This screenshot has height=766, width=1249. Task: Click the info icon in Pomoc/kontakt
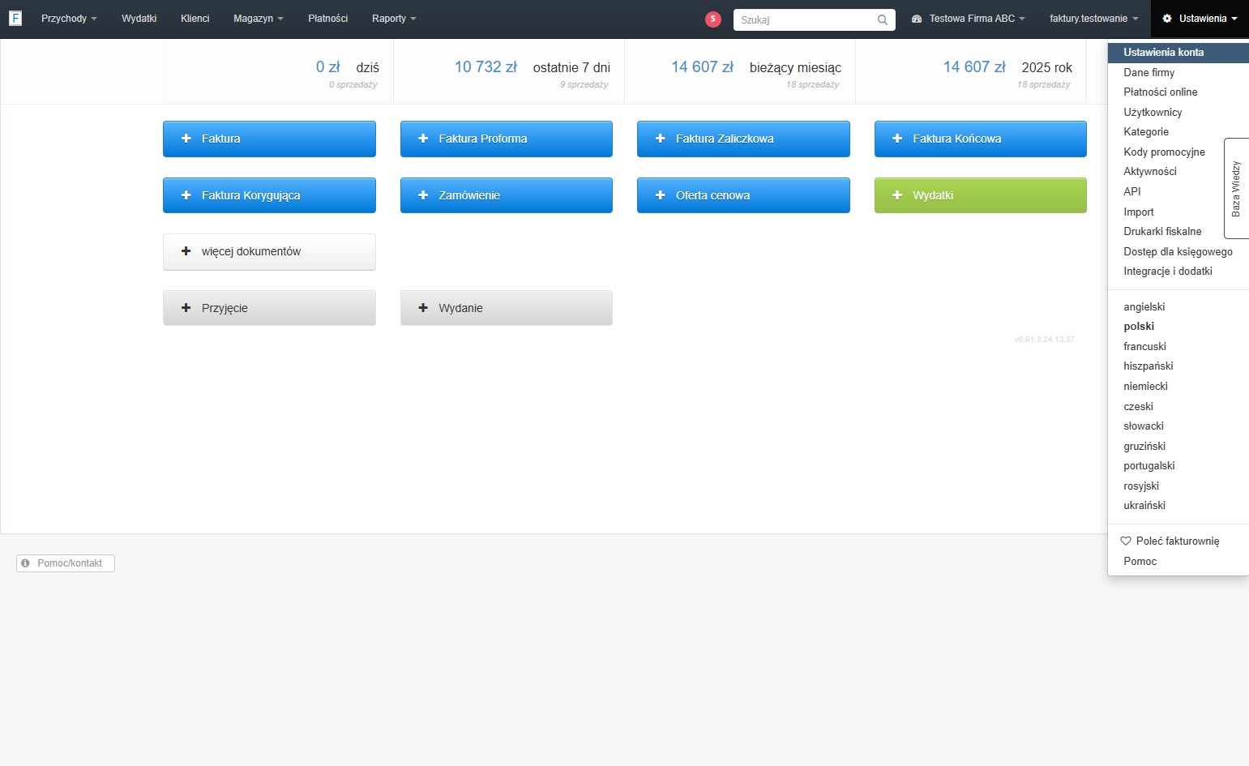pyautogui.click(x=25, y=563)
